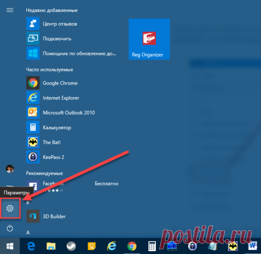261x254 pixels.
Task: Open Internet Explorer in Start list
Action: pos(53,98)
